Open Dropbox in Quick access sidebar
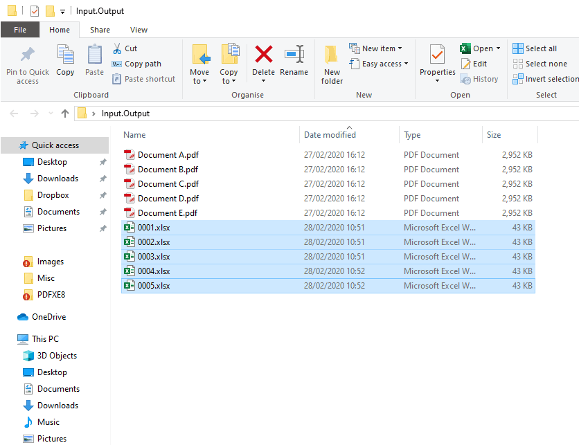579x445 pixels. (x=53, y=195)
